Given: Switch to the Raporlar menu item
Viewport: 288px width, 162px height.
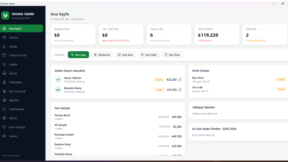Looking at the screenshot, I should (x=21, y=100).
